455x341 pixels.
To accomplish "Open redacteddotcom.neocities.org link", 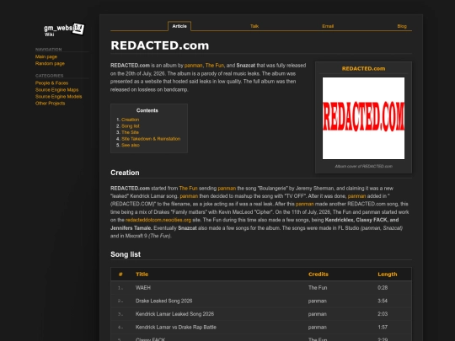I will pyautogui.click(x=158, y=220).
